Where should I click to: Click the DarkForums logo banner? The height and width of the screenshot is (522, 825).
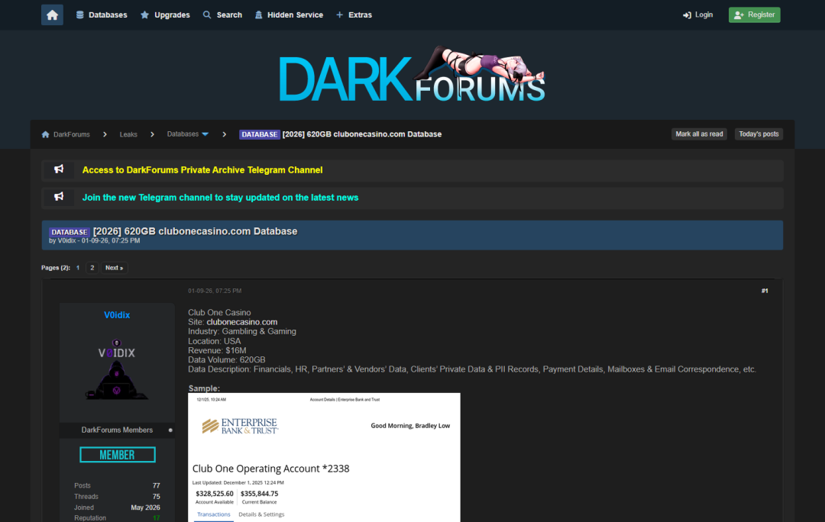click(x=412, y=74)
